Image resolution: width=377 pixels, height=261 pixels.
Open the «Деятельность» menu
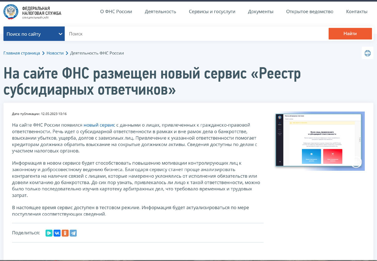(x=160, y=12)
